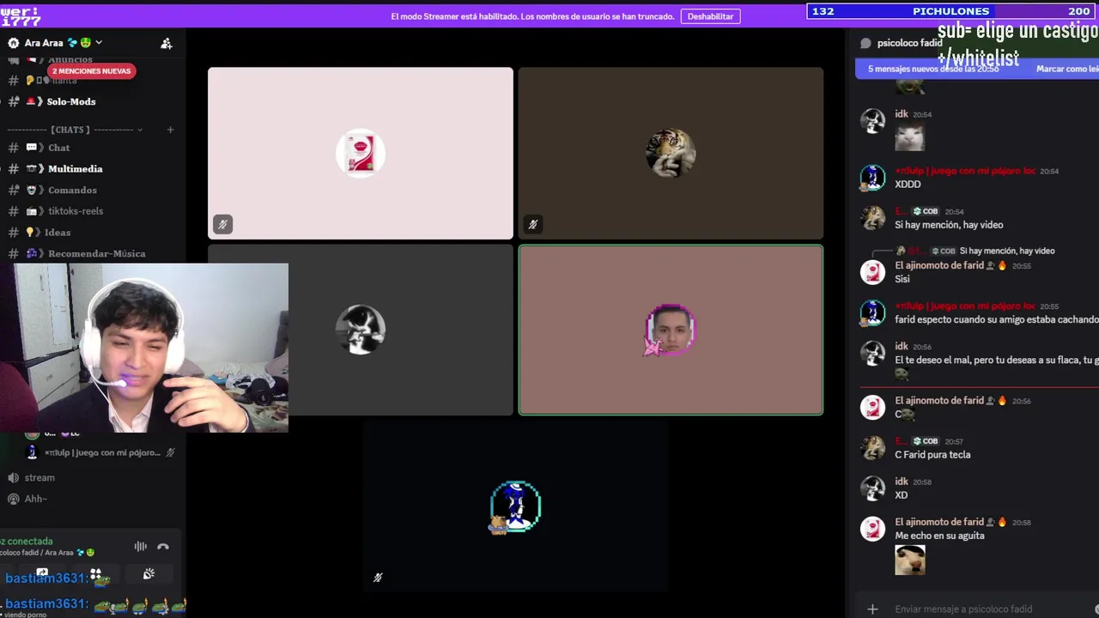Click the hedgehog avatar beside XDDD message
The image size is (1099, 618).
pos(873,178)
